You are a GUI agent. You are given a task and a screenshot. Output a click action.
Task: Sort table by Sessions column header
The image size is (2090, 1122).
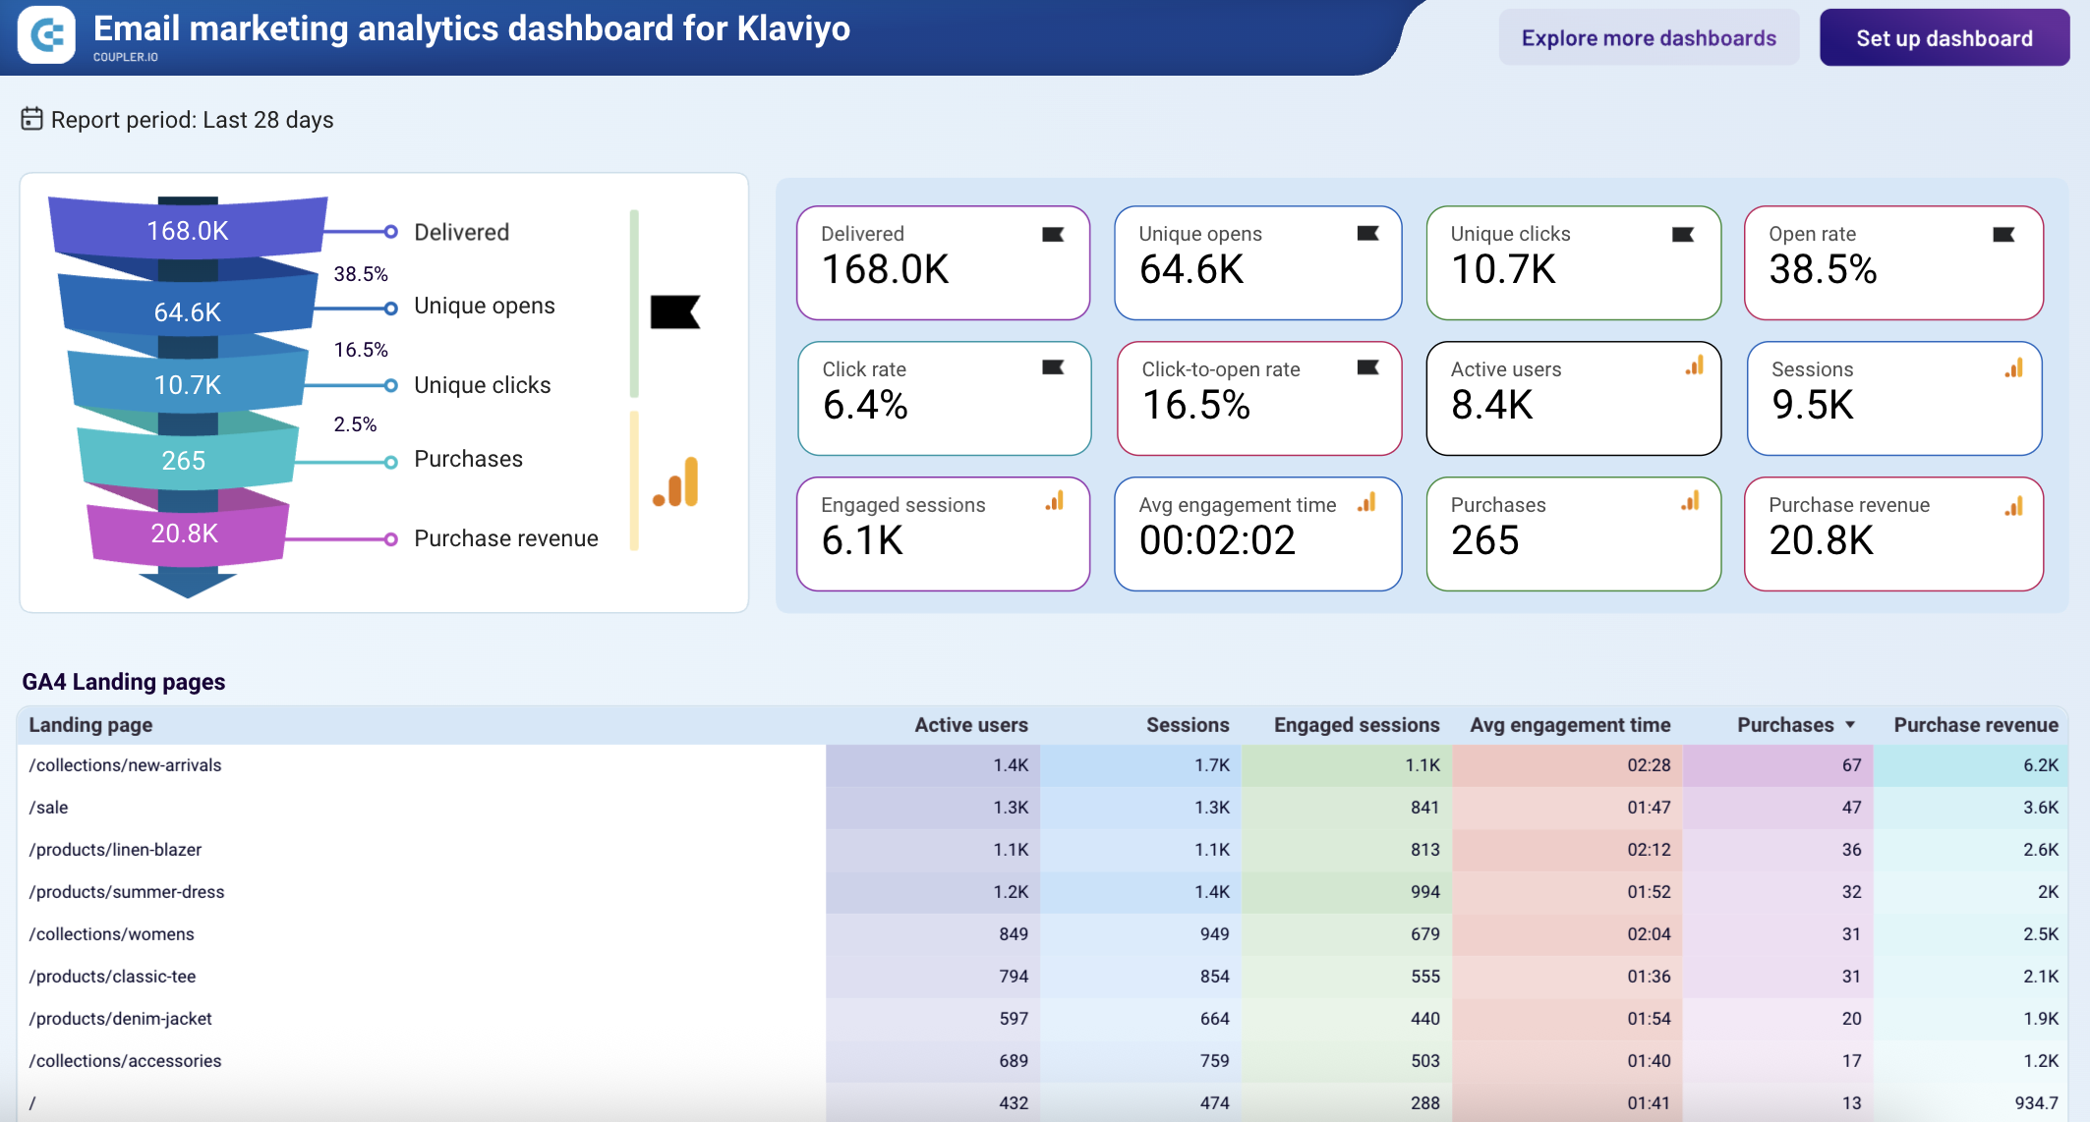[x=1188, y=725]
